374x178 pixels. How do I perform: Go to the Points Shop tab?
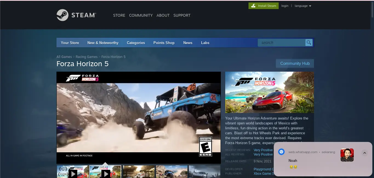pyautogui.click(x=164, y=43)
